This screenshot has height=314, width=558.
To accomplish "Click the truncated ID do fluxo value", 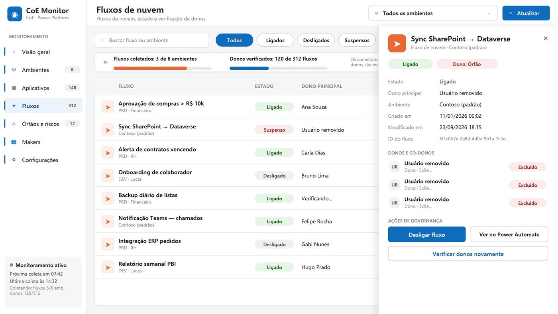I will (x=474, y=139).
